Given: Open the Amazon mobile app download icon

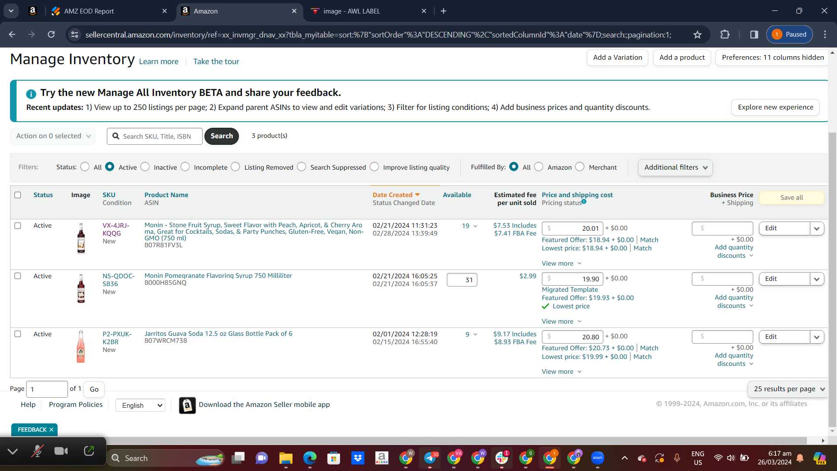Looking at the screenshot, I should pyautogui.click(x=187, y=406).
